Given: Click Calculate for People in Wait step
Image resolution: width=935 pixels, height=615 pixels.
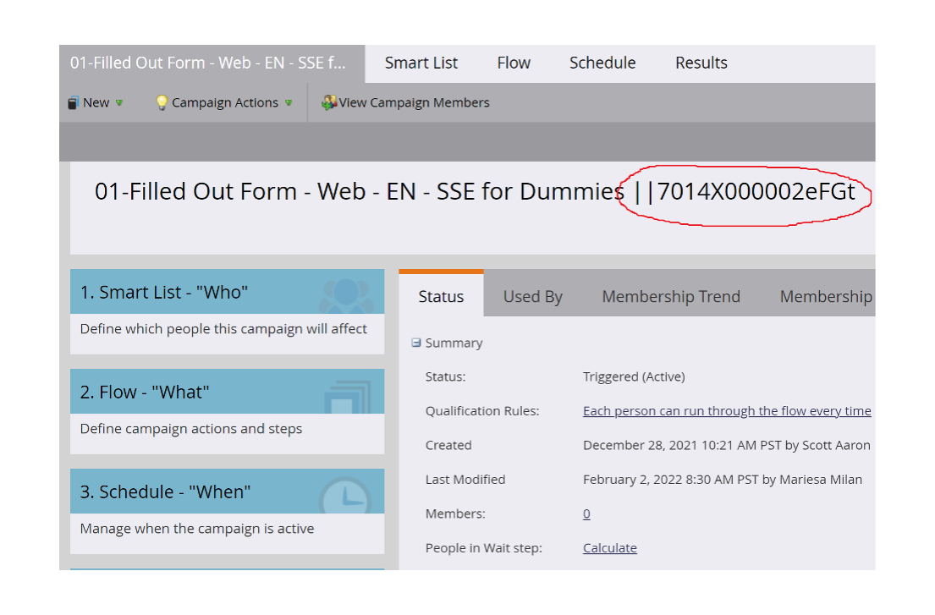Looking at the screenshot, I should click(610, 548).
